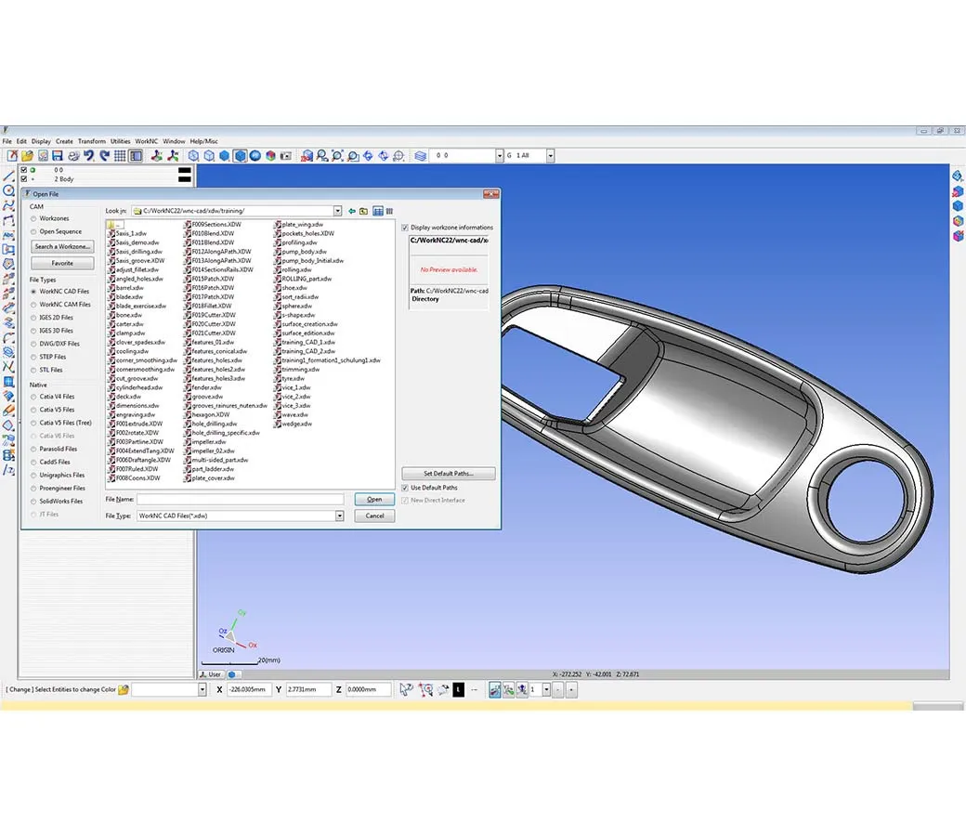
Task: Open the Transform menu
Action: [x=92, y=142]
